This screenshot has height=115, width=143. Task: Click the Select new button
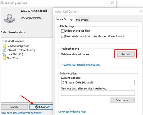point(122,100)
